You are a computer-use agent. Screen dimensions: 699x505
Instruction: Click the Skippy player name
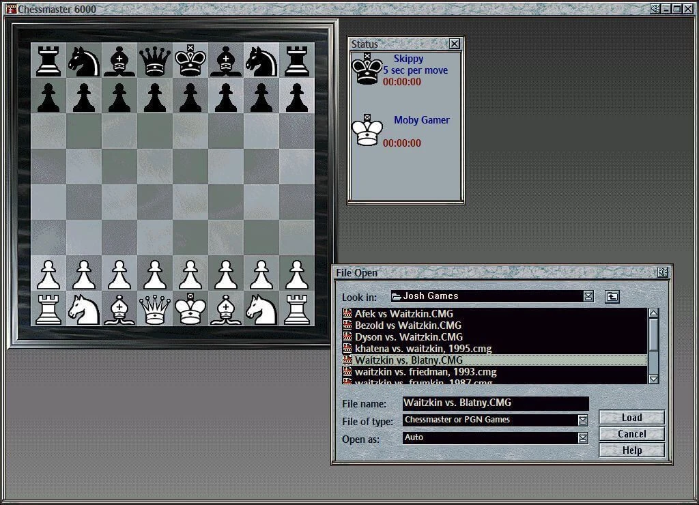tap(408, 59)
